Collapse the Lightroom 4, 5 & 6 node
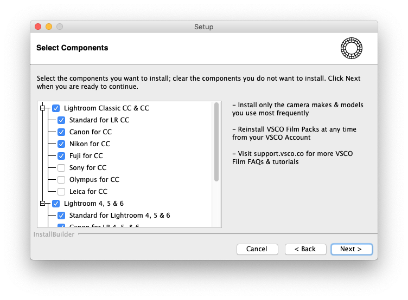This screenshot has width=408, height=300. click(43, 204)
